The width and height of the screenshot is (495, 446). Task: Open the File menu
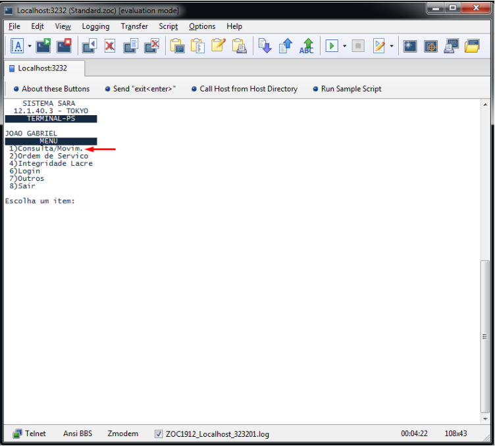coord(14,26)
